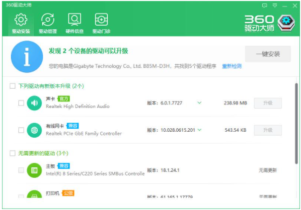Click the orange tag next to 打印机
301x210 pixels.
(x=68, y=193)
